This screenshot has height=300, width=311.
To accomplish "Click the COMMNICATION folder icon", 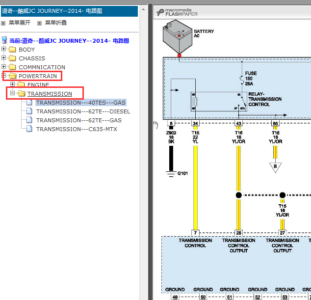I will coord(12,67).
